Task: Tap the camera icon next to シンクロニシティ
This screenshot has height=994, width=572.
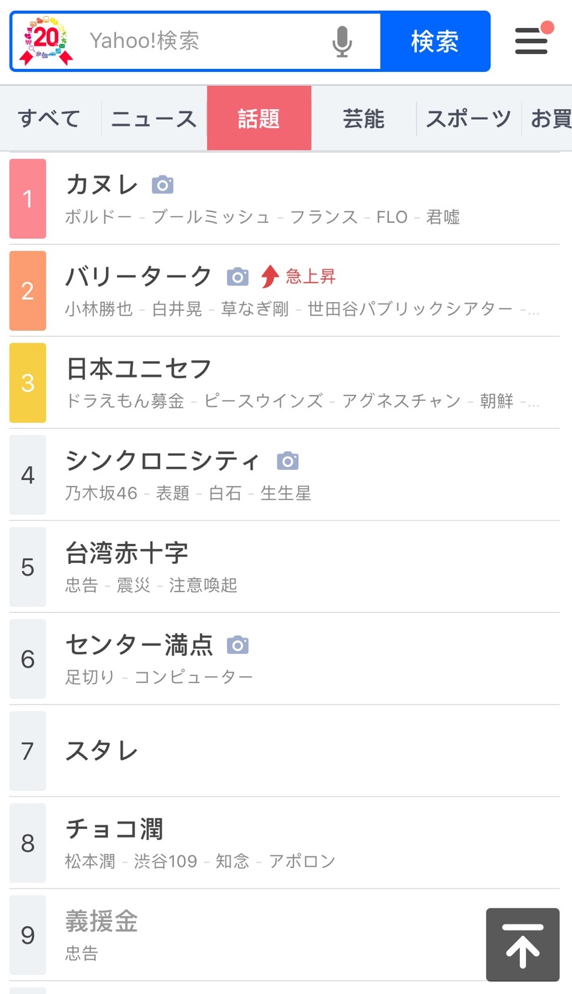Action: point(287,461)
